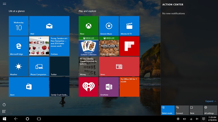This screenshot has width=218, height=122.
Task: Click the Life at a glance group heading
Action: click(17, 11)
